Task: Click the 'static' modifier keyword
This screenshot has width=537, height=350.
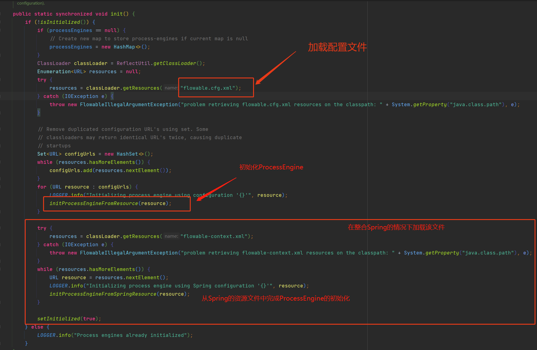Action: [43, 14]
